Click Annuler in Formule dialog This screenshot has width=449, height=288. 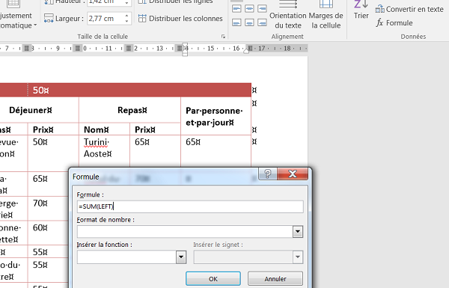[x=275, y=278]
